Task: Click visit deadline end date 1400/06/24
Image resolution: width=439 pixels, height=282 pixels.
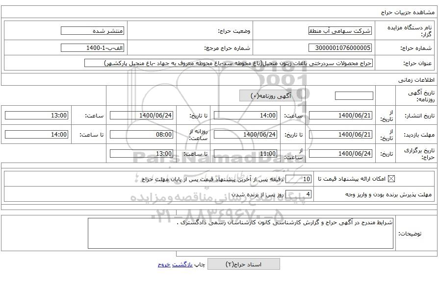Action: [x=246, y=135]
